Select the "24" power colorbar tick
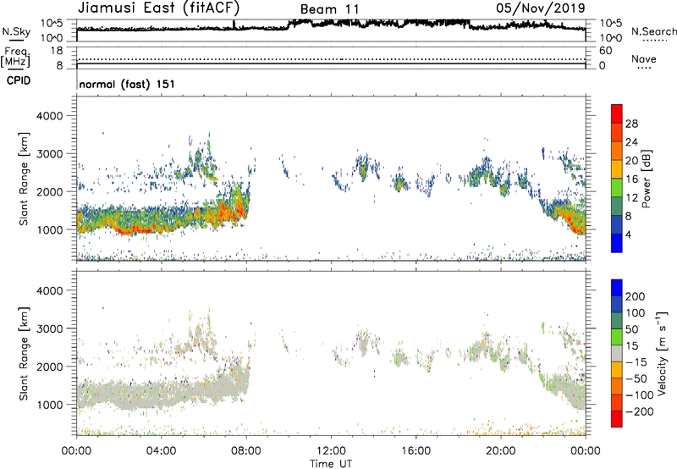This screenshot has width=677, height=469. 631,142
